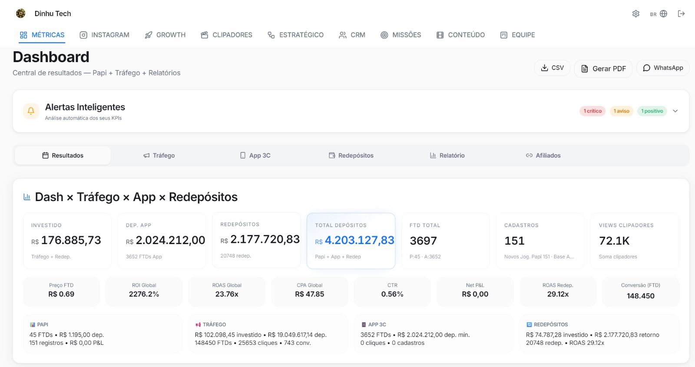Share via the WhatsApp button

(663, 68)
